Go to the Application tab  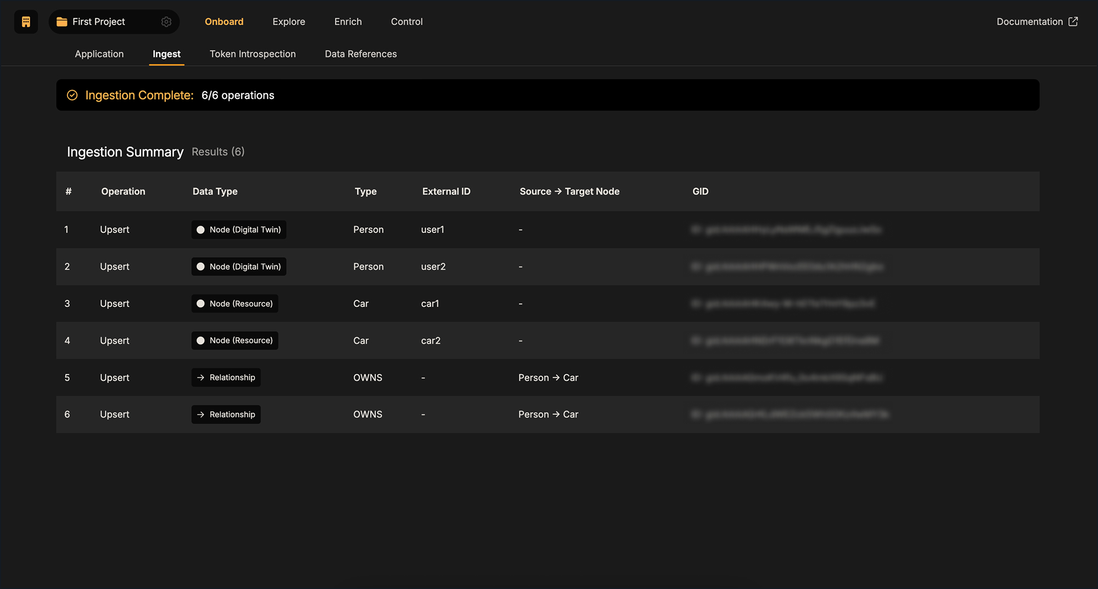[x=99, y=54]
